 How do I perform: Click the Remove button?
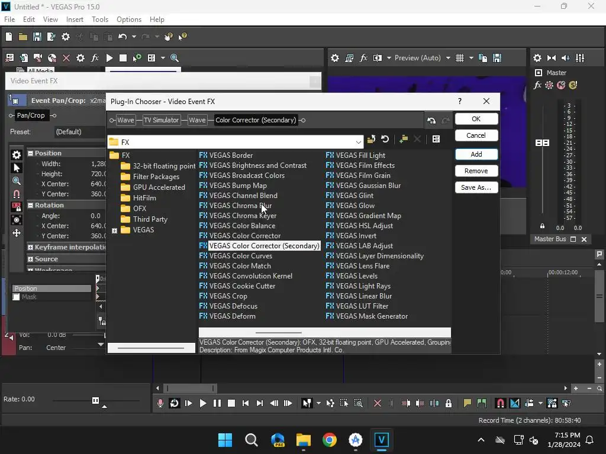tap(476, 171)
